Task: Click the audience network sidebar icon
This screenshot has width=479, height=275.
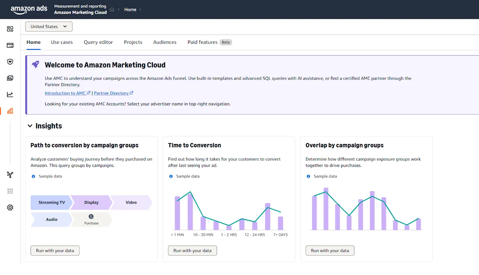Action: tap(10, 175)
